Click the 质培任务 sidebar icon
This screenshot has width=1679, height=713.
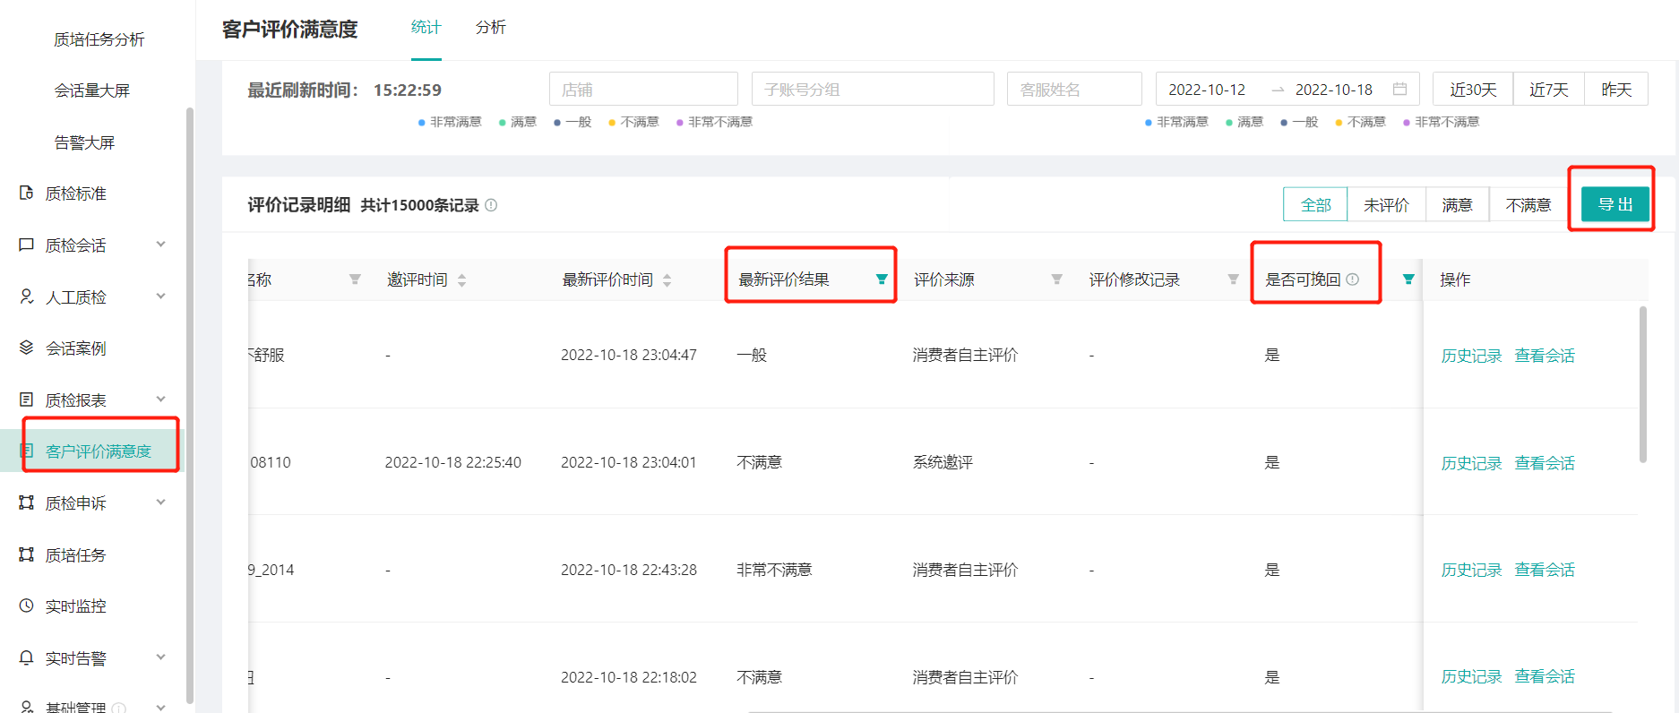(27, 554)
